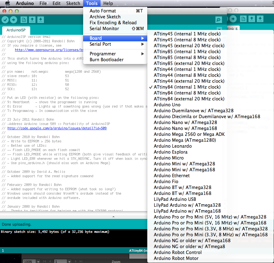This screenshot has width=274, height=263.
Task: Choose Archive Sketch
Action: tap(115, 17)
